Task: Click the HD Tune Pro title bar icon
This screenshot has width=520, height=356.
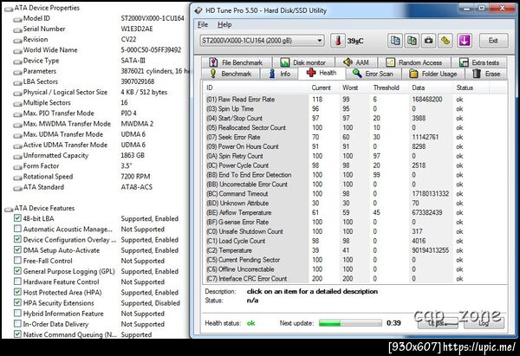Action: [x=198, y=10]
